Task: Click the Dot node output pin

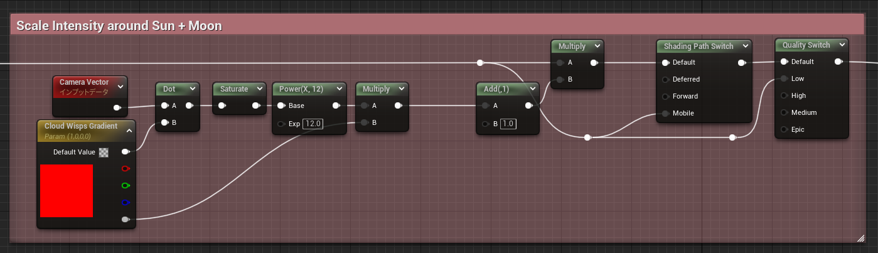Action: (x=190, y=105)
